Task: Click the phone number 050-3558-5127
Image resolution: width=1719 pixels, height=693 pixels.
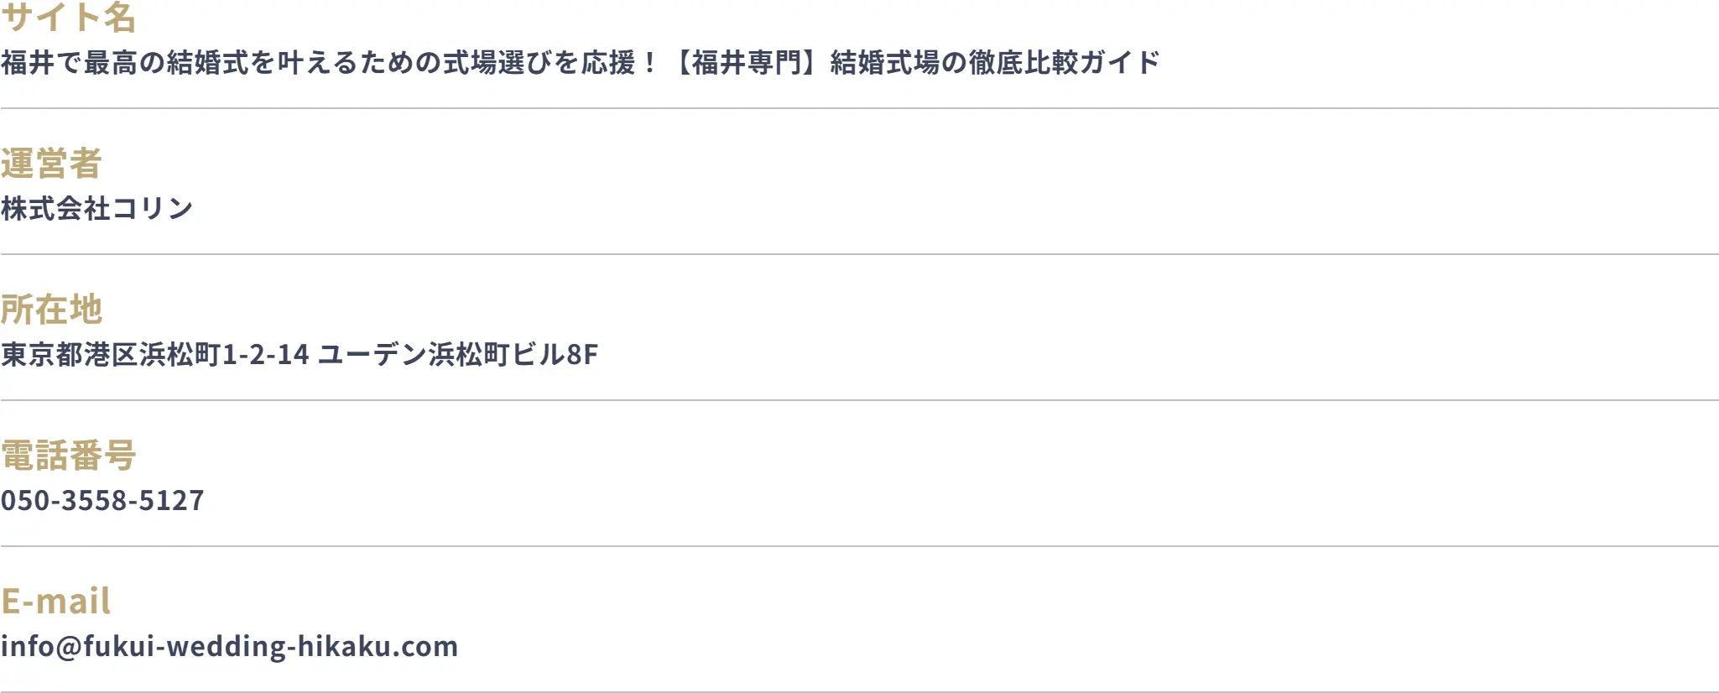Action: coord(102,501)
